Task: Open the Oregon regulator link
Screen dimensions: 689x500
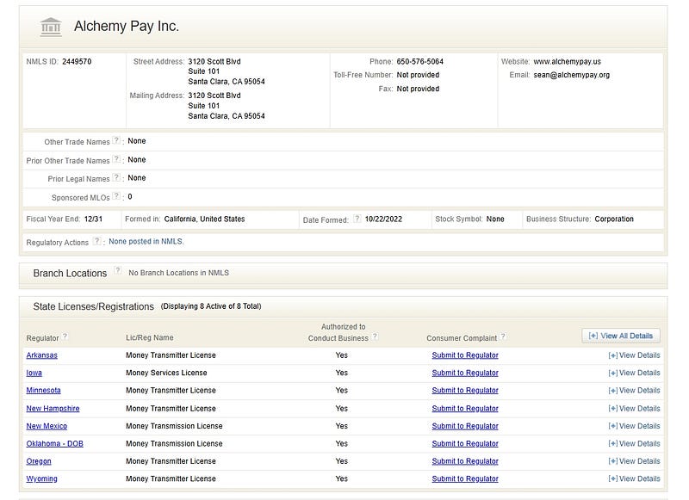Action: [39, 461]
